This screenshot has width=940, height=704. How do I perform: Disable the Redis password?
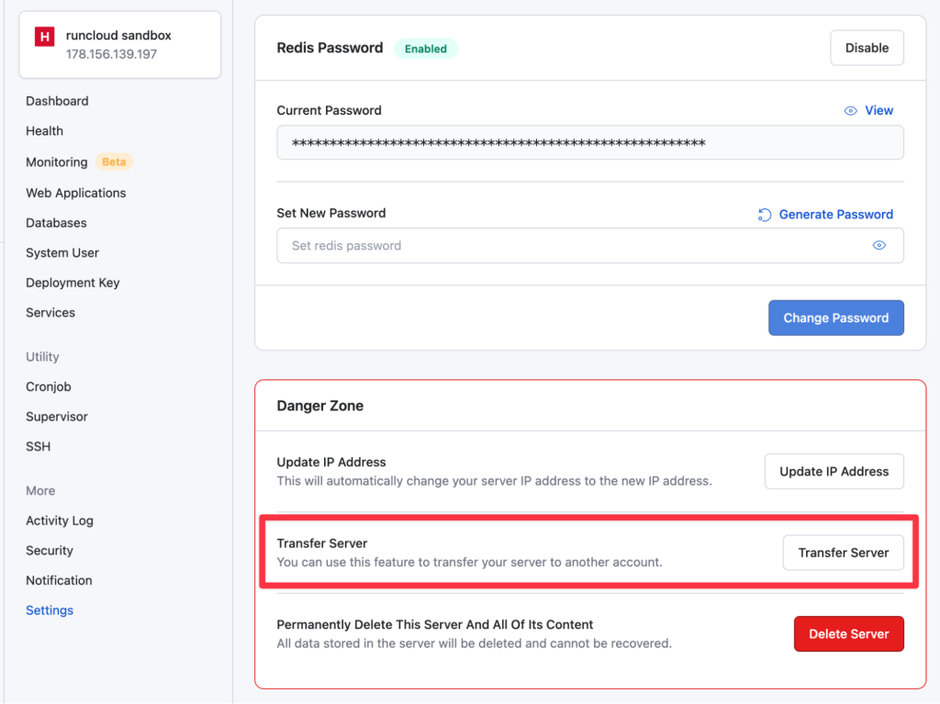coord(867,48)
